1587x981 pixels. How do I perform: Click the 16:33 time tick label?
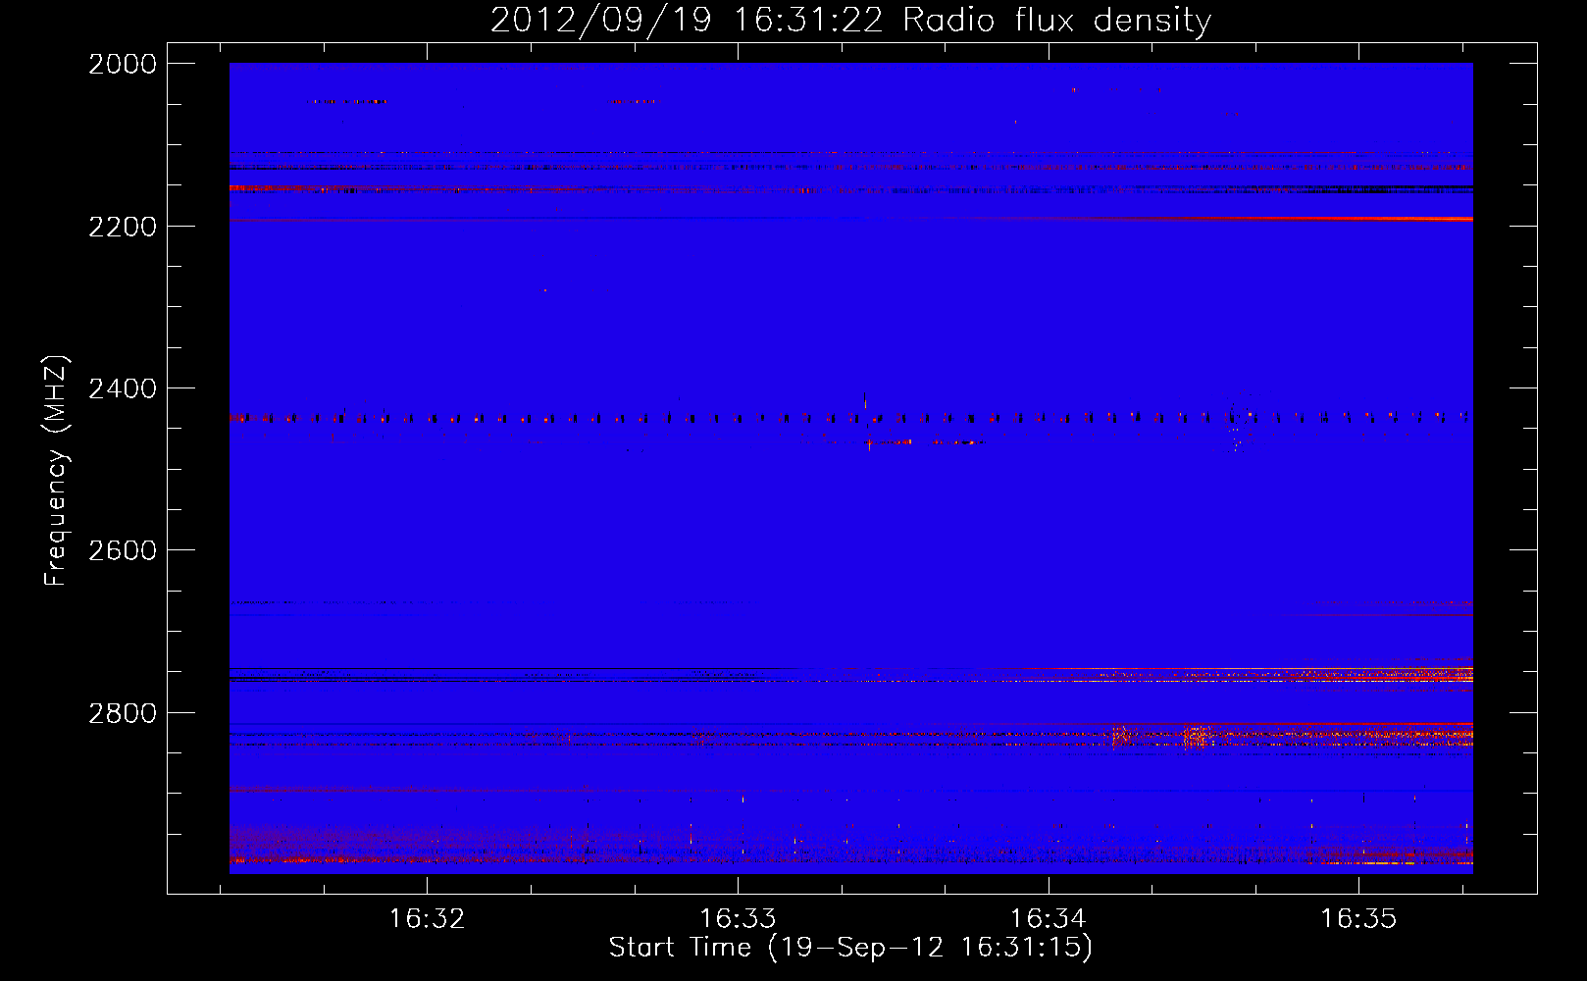pos(738,918)
